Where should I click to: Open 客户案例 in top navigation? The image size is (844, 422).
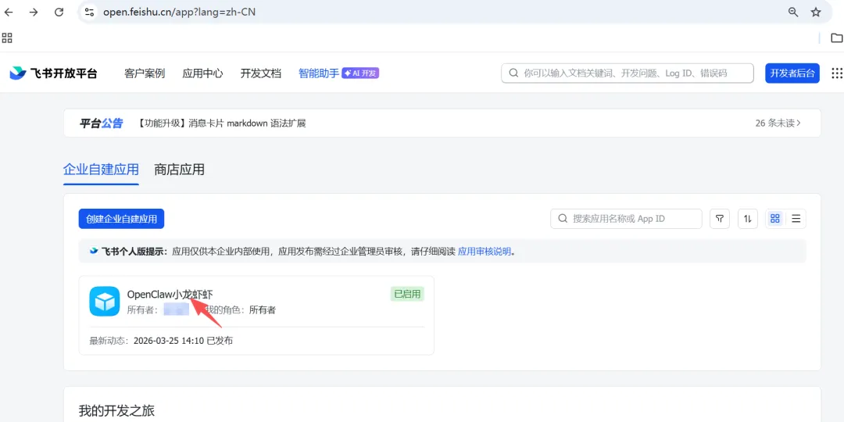coord(145,73)
